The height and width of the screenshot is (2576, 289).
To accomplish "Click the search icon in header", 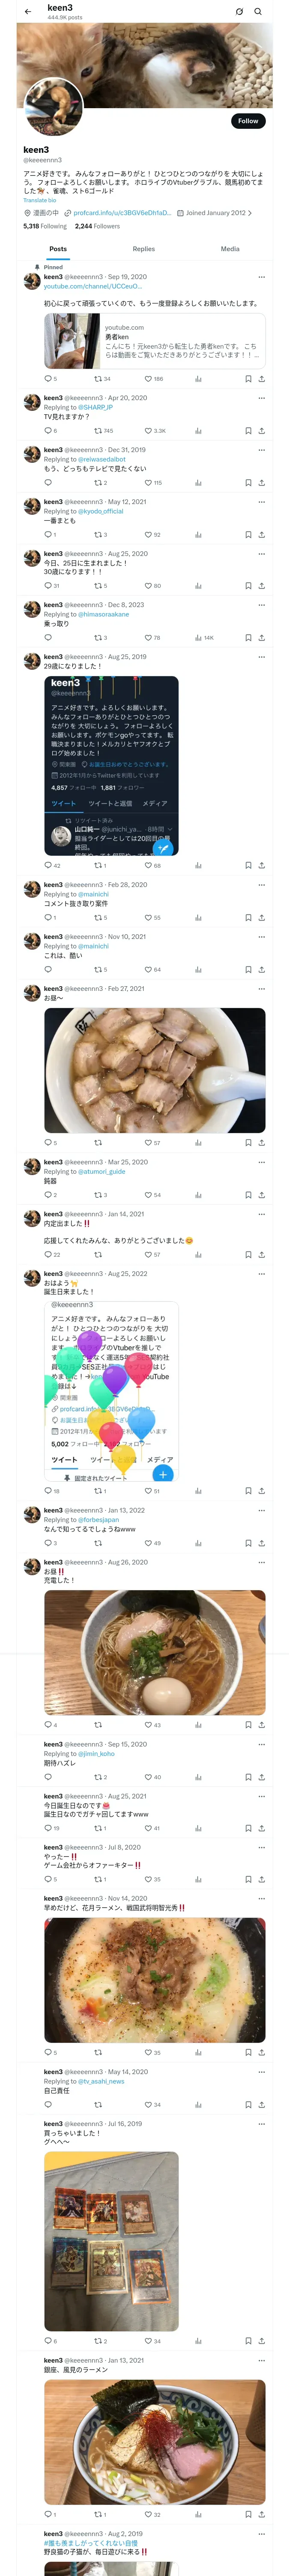I will 258,12.
